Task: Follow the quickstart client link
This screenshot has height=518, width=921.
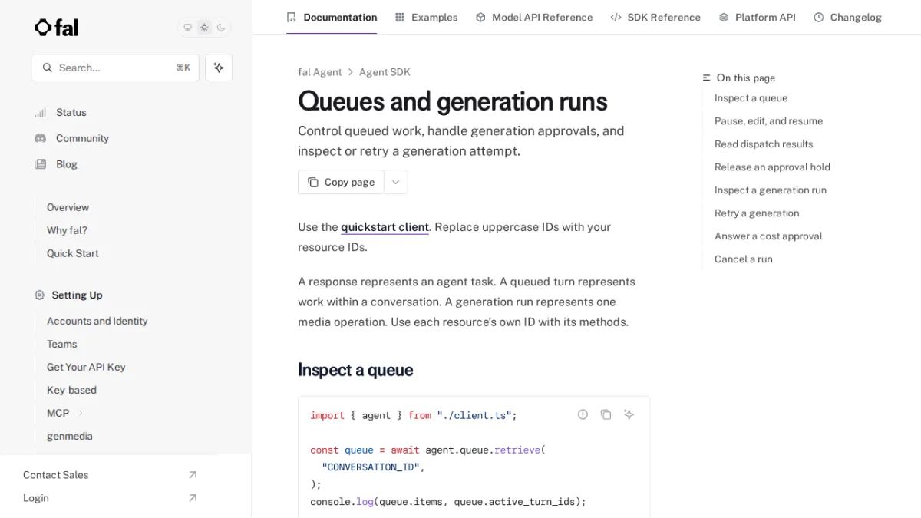Action: [385, 227]
